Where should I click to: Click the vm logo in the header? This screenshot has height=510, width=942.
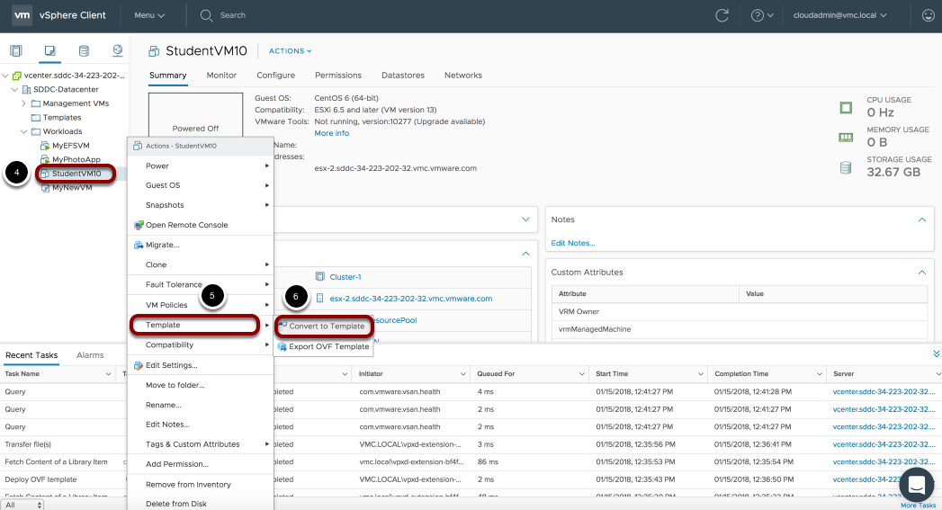(22, 15)
